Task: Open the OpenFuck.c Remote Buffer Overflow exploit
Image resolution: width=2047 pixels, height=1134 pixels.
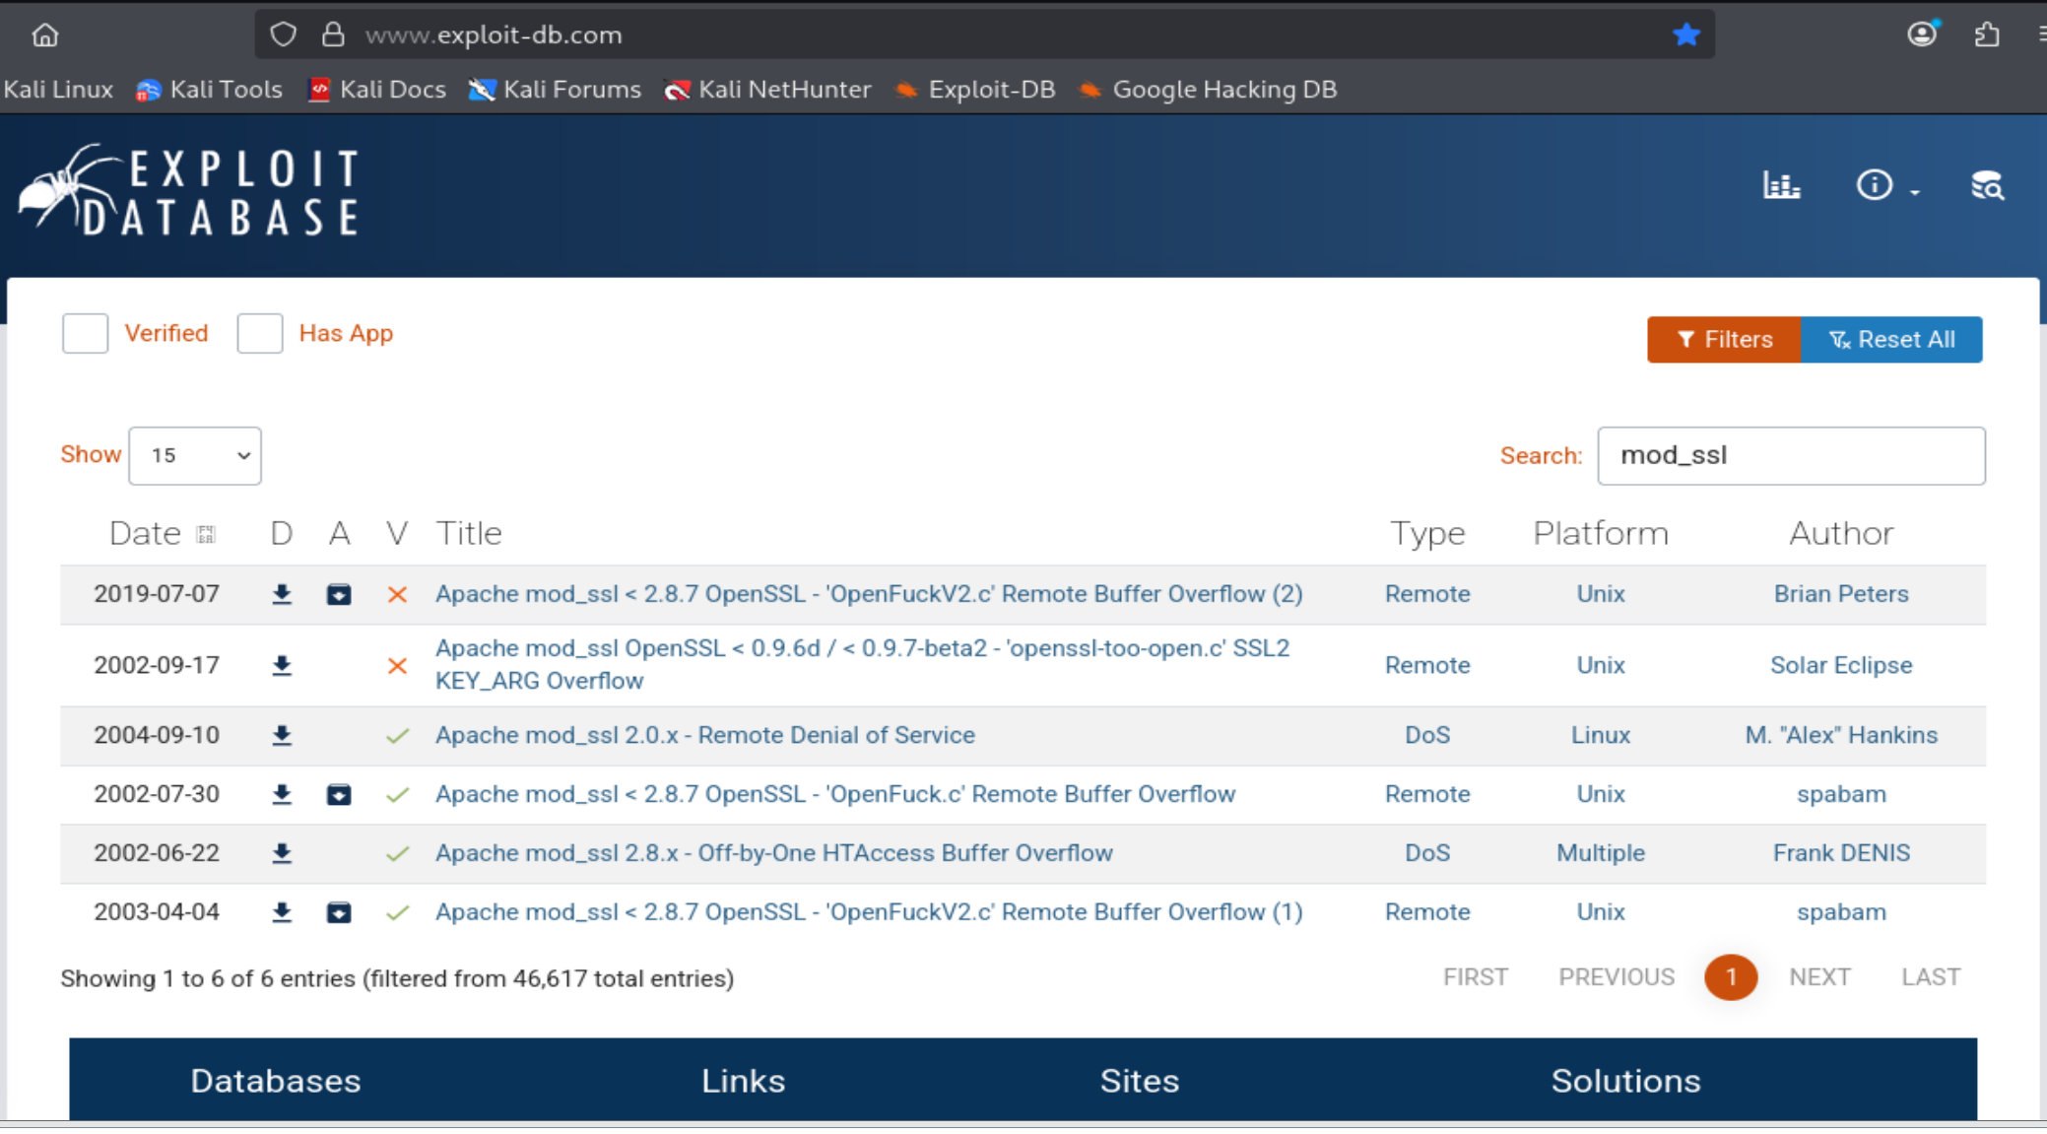Action: tap(835, 794)
